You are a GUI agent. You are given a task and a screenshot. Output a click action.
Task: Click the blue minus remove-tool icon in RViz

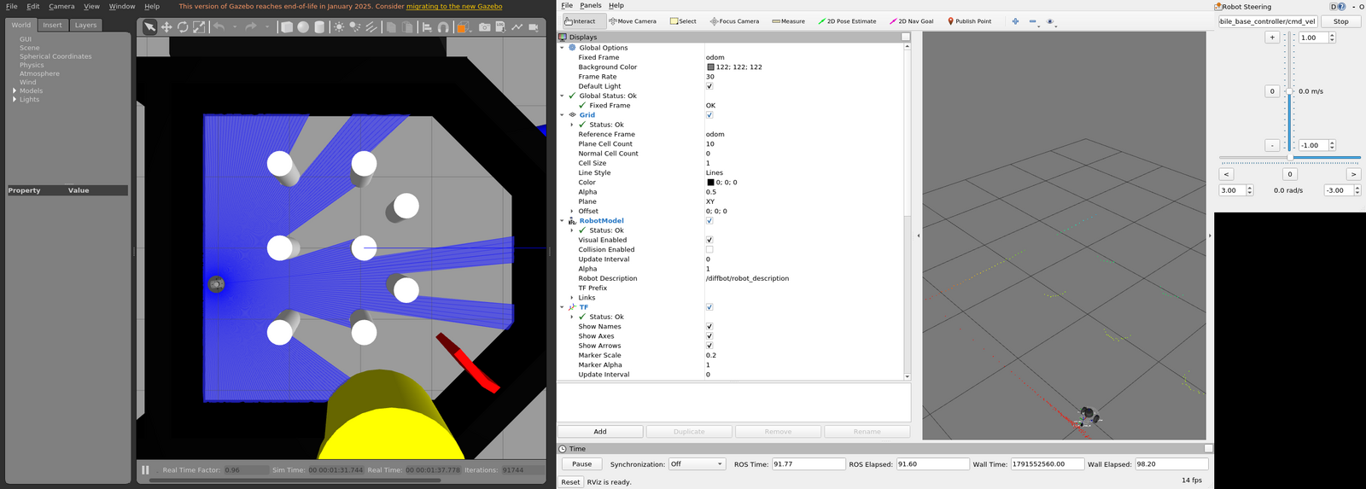[x=1032, y=21]
